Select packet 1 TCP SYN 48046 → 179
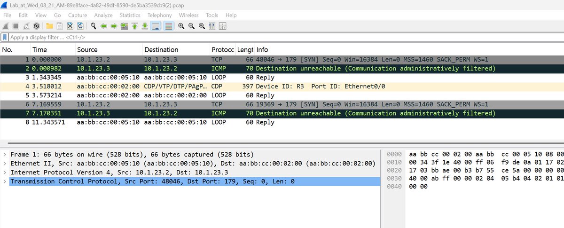This screenshot has width=564, height=228. (282, 59)
